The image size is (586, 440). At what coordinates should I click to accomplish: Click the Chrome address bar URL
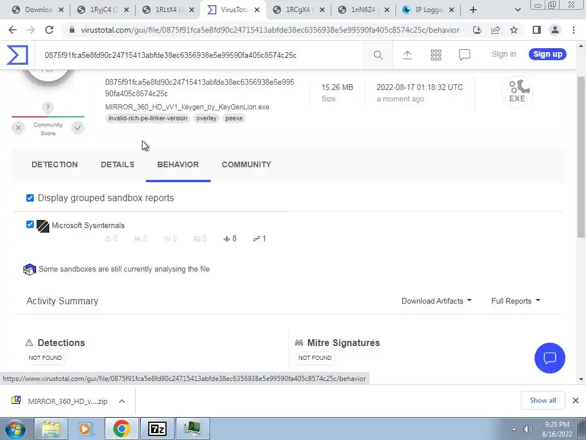(270, 30)
